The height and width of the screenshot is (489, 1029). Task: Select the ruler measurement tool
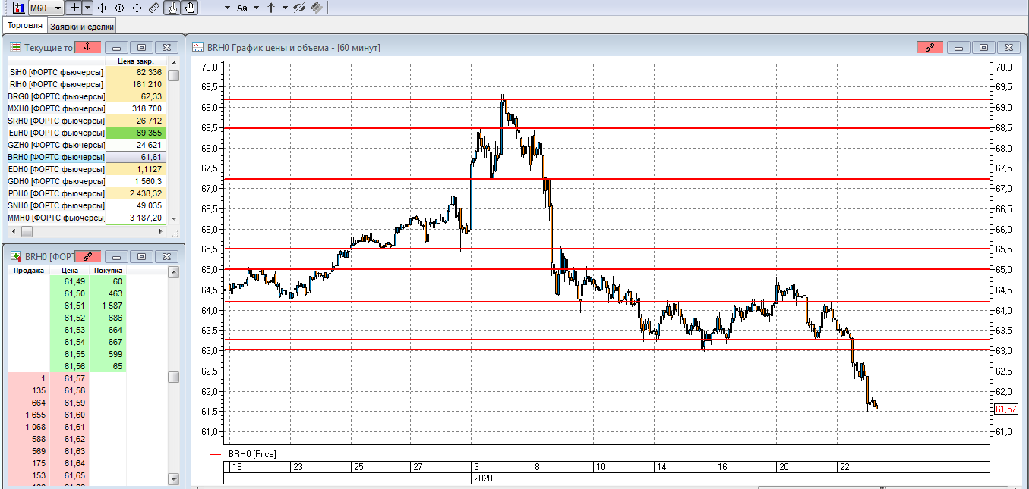click(154, 8)
